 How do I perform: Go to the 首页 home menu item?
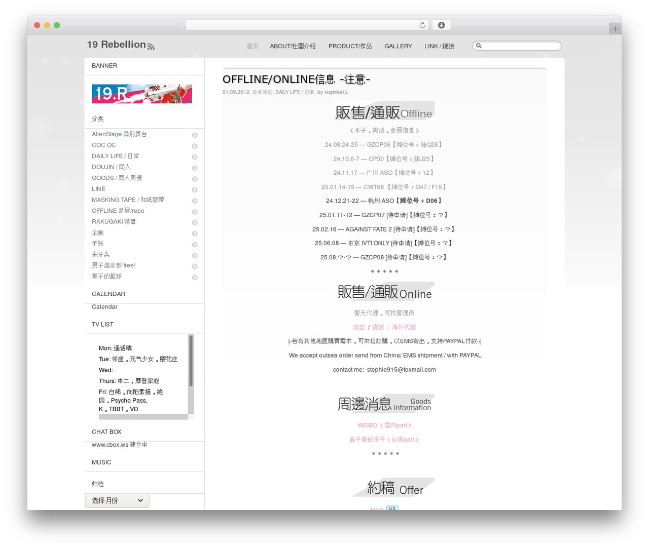(x=253, y=46)
